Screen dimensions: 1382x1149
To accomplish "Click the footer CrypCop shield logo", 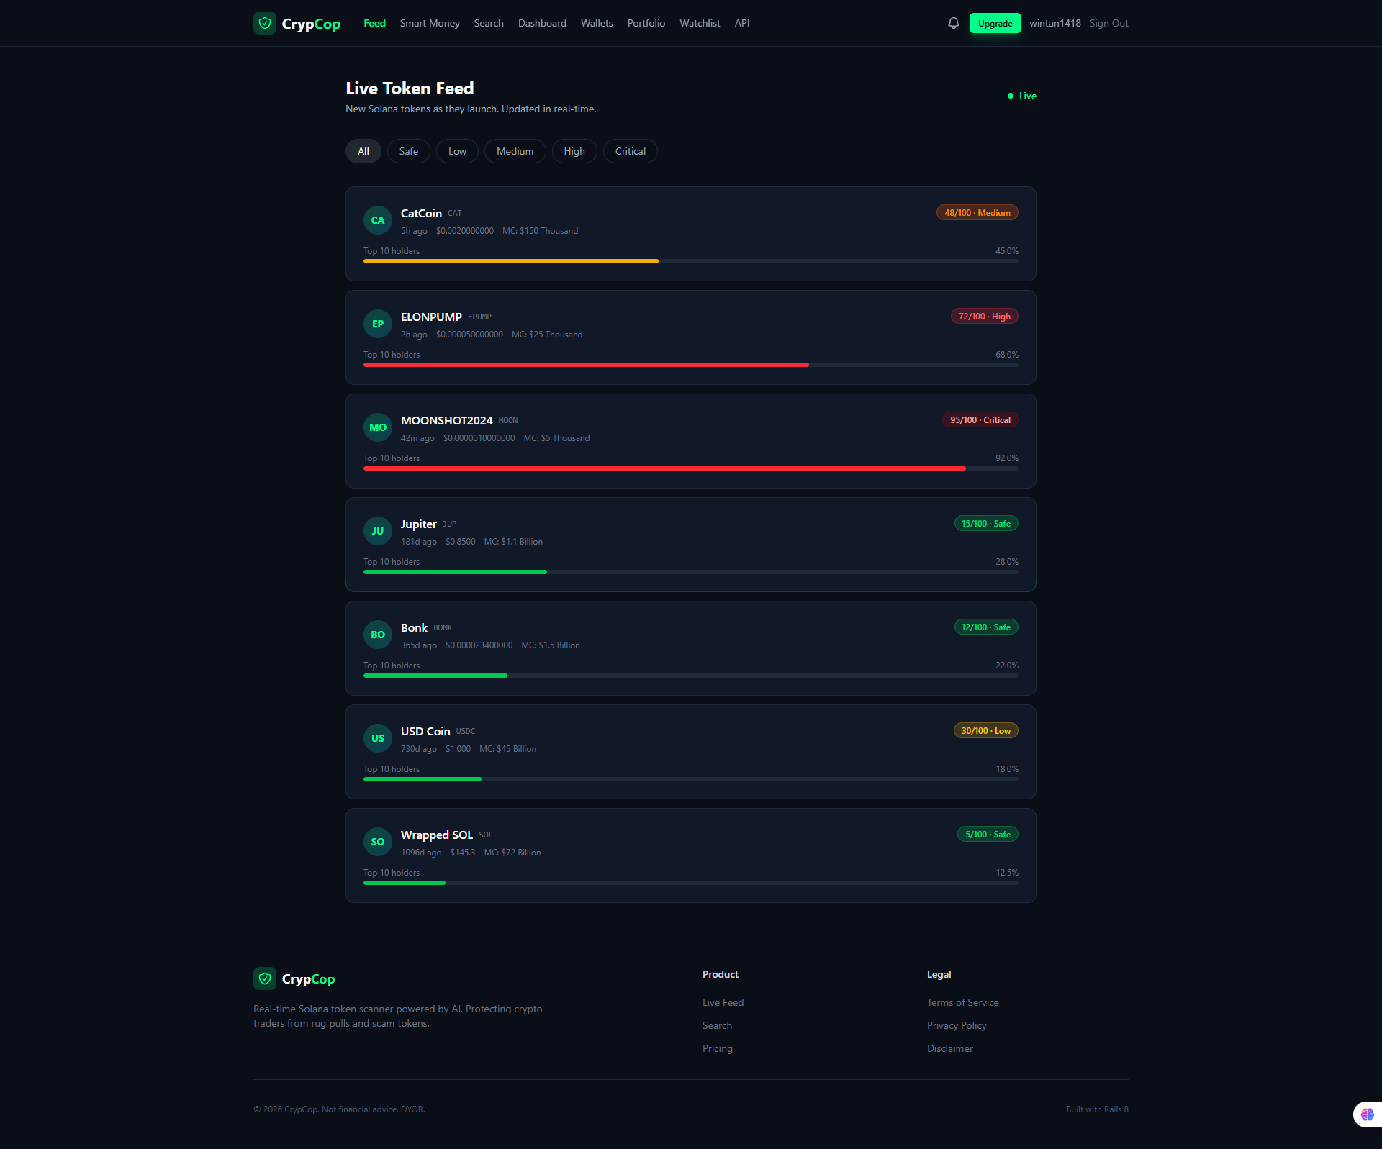I will (x=265, y=978).
